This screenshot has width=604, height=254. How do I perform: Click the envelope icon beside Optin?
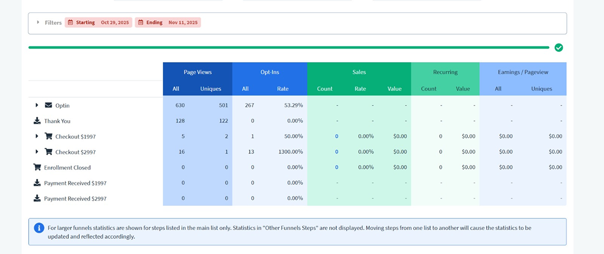[48, 105]
